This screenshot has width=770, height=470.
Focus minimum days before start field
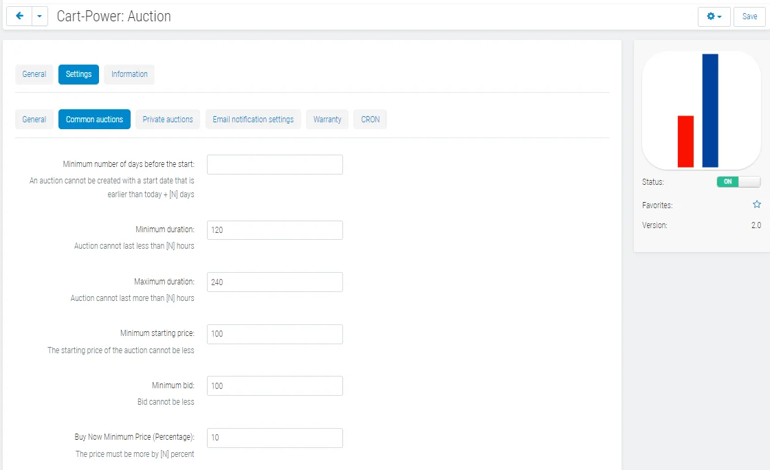pyautogui.click(x=275, y=164)
